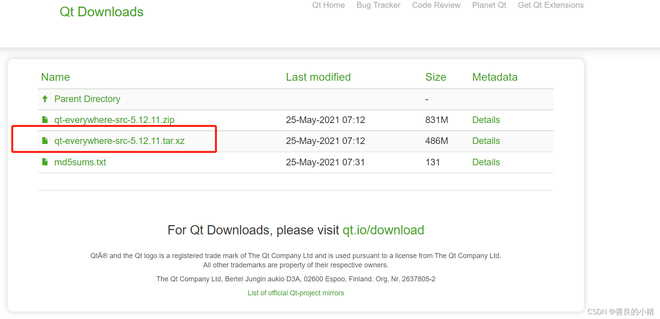660x319 pixels.
Task: View Details for the .tar.xz file
Action: tap(486, 141)
